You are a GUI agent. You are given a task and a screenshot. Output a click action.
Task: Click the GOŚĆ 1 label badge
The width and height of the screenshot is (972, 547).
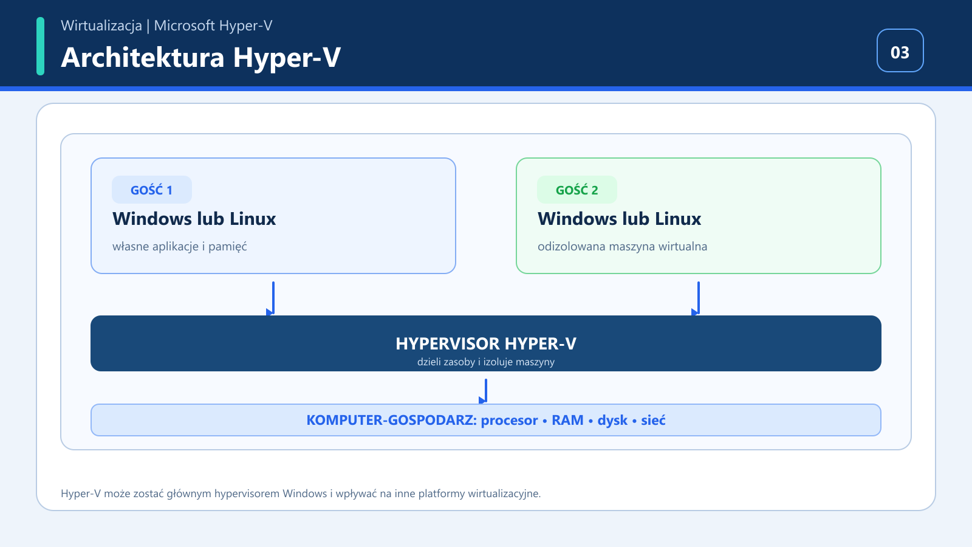tap(152, 190)
